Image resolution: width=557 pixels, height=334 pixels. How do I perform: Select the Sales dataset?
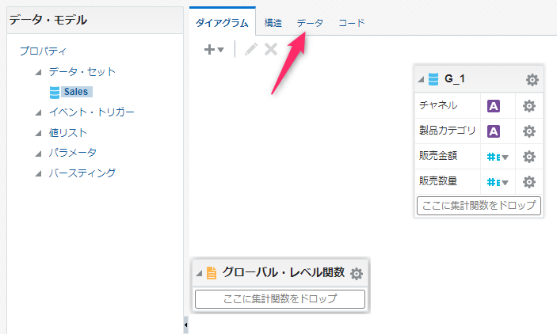pyautogui.click(x=76, y=92)
